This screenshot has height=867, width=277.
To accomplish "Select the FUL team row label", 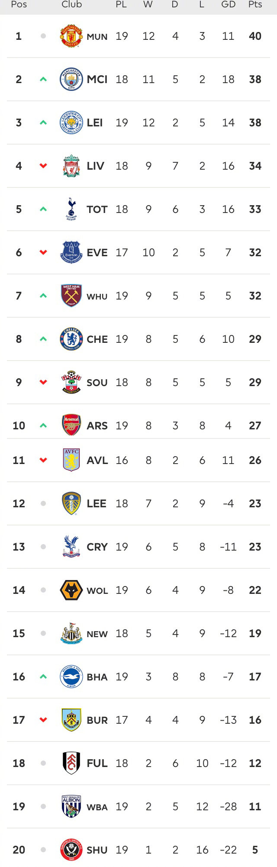I will coord(97,763).
